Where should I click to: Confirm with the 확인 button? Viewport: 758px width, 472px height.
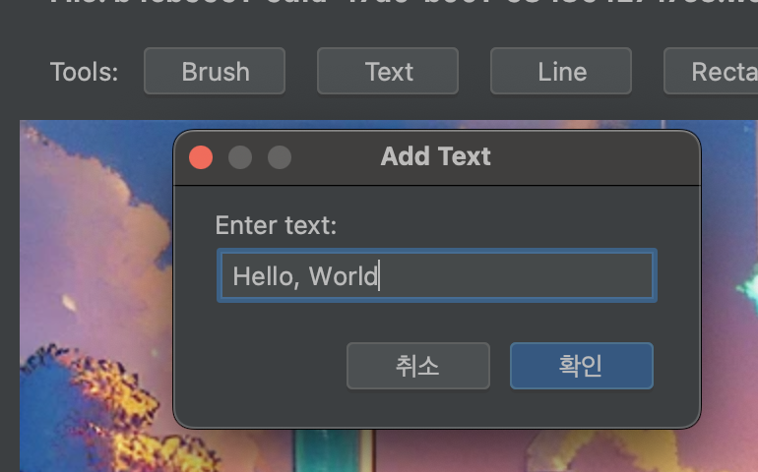(x=582, y=366)
